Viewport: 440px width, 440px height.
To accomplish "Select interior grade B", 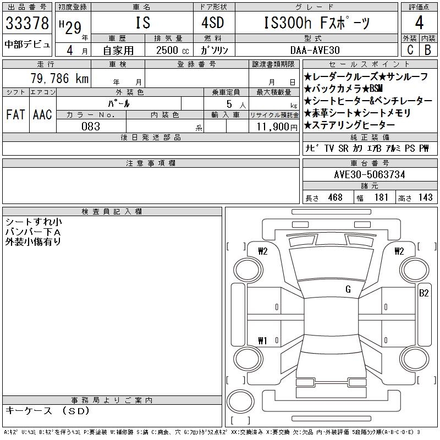I will [x=428, y=50].
